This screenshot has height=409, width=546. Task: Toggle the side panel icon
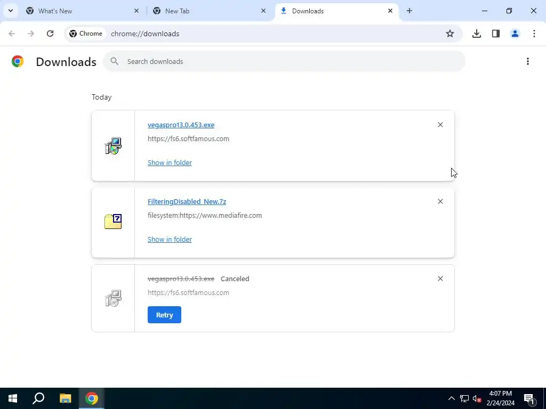pos(496,34)
